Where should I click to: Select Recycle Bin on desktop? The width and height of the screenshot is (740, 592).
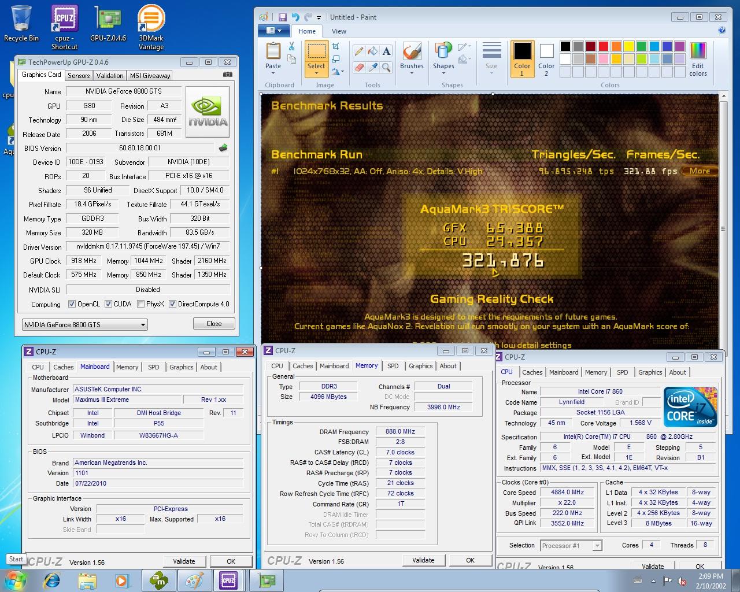point(21,23)
